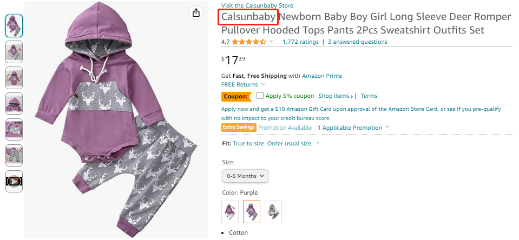
Task: Choose the first pink color swatch
Action: coord(230,211)
